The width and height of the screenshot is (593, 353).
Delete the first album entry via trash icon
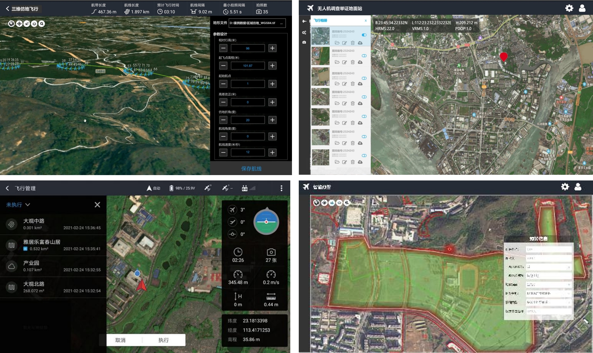click(x=353, y=43)
